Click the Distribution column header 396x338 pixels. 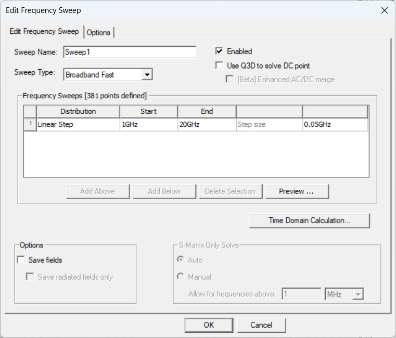click(x=78, y=112)
